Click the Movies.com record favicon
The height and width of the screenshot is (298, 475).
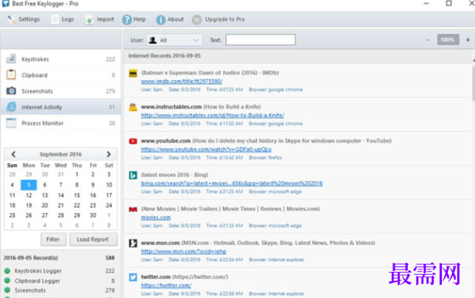pos(133,209)
